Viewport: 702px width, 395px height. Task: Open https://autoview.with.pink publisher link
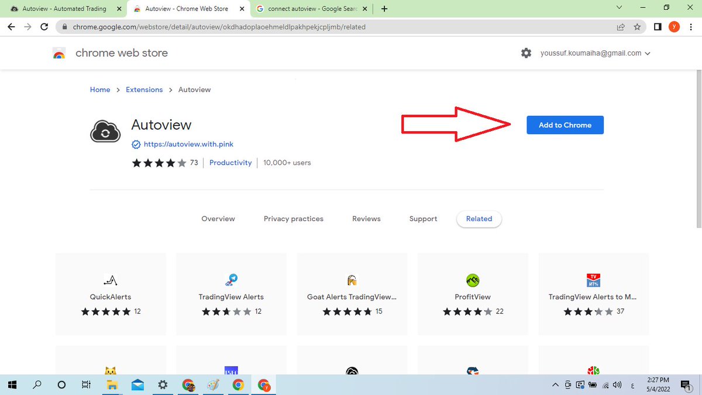188,144
